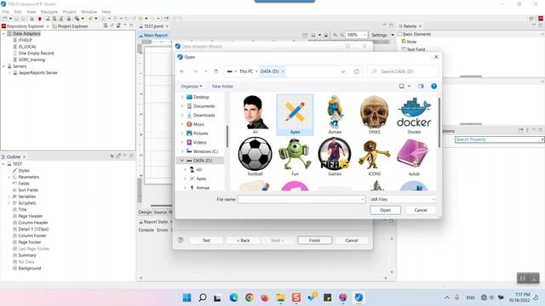The width and height of the screenshot is (545, 306).
Task: Click Back arrow in Open dialog
Action: [182, 71]
